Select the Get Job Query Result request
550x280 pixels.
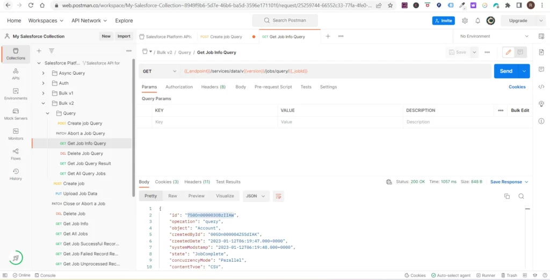pyautogui.click(x=89, y=163)
